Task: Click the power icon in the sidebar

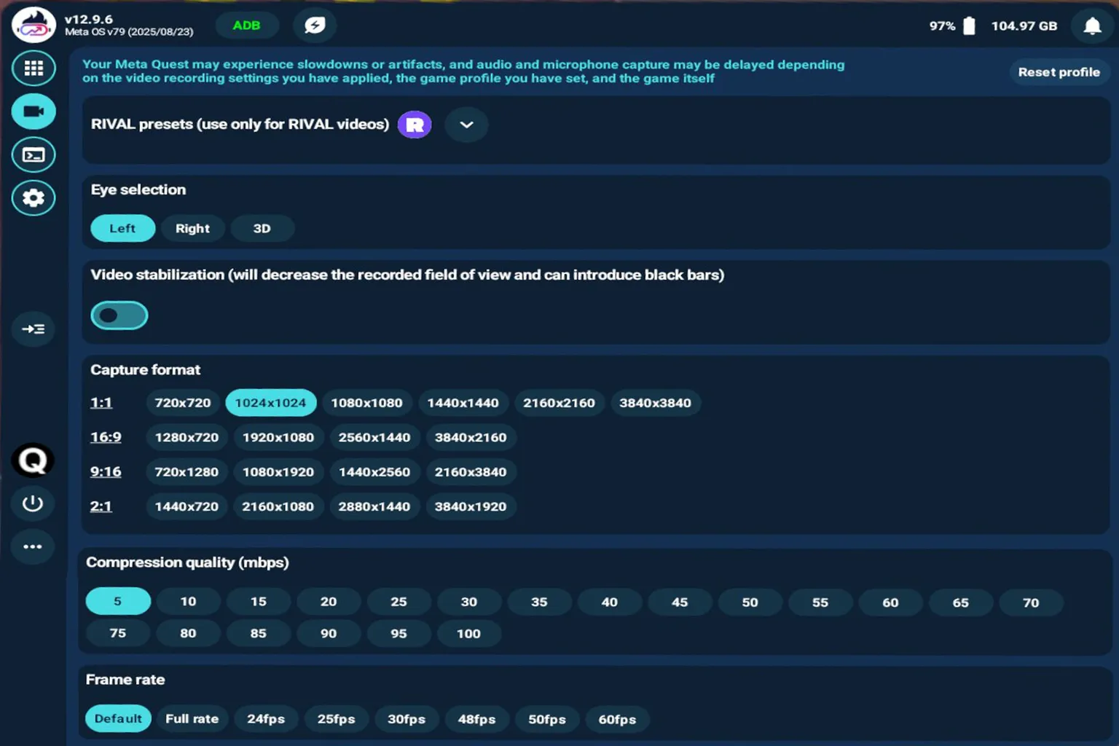Action: (x=33, y=503)
